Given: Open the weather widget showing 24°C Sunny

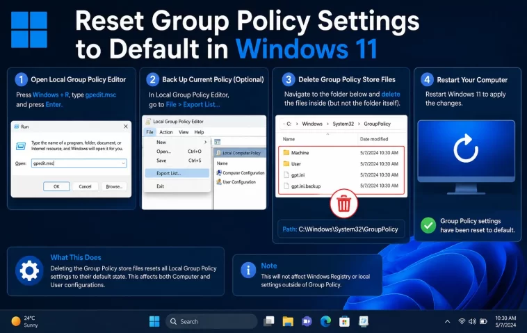Looking at the screenshot, I should point(24,322).
